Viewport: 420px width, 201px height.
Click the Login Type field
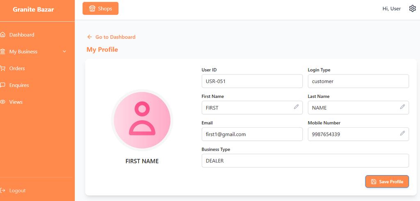(x=358, y=81)
